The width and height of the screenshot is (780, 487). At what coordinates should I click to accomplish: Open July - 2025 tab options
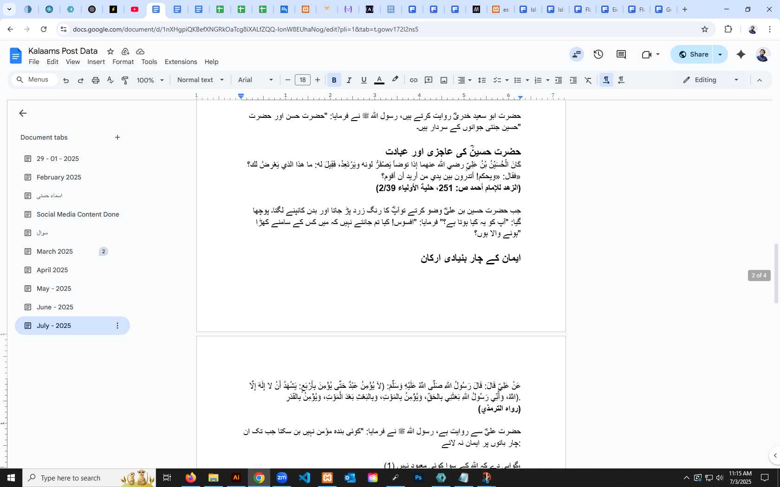pos(117,326)
